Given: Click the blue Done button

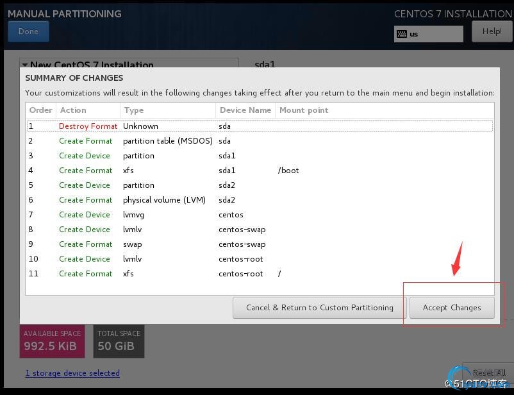Looking at the screenshot, I should click(28, 31).
